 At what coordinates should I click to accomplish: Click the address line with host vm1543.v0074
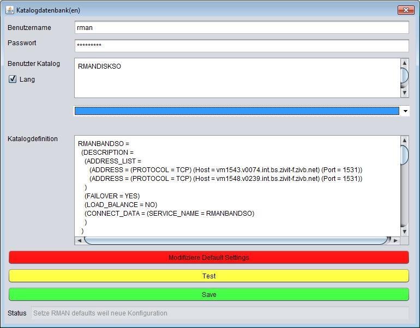pos(226,170)
